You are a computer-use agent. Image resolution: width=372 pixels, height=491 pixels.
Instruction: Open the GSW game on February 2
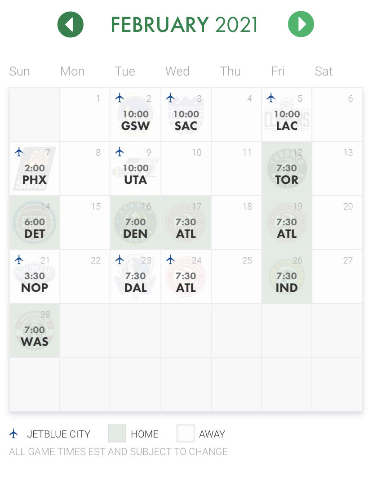[136, 115]
